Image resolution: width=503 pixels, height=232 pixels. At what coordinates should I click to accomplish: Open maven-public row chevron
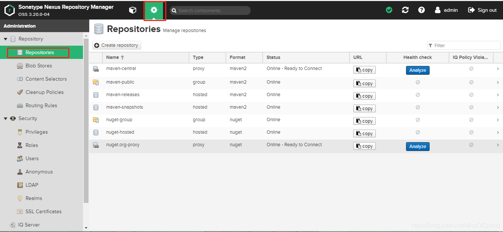pyautogui.click(x=498, y=82)
